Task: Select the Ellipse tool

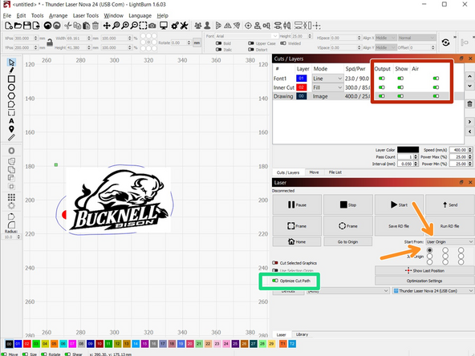Action: (11, 87)
